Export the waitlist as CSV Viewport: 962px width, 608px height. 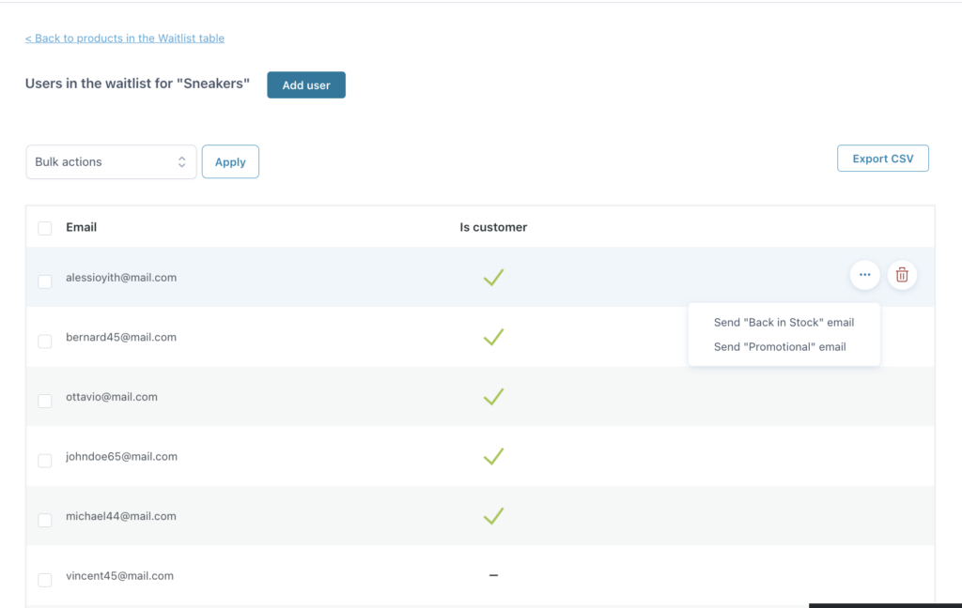pyautogui.click(x=883, y=159)
